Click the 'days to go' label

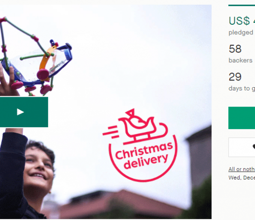point(242,89)
